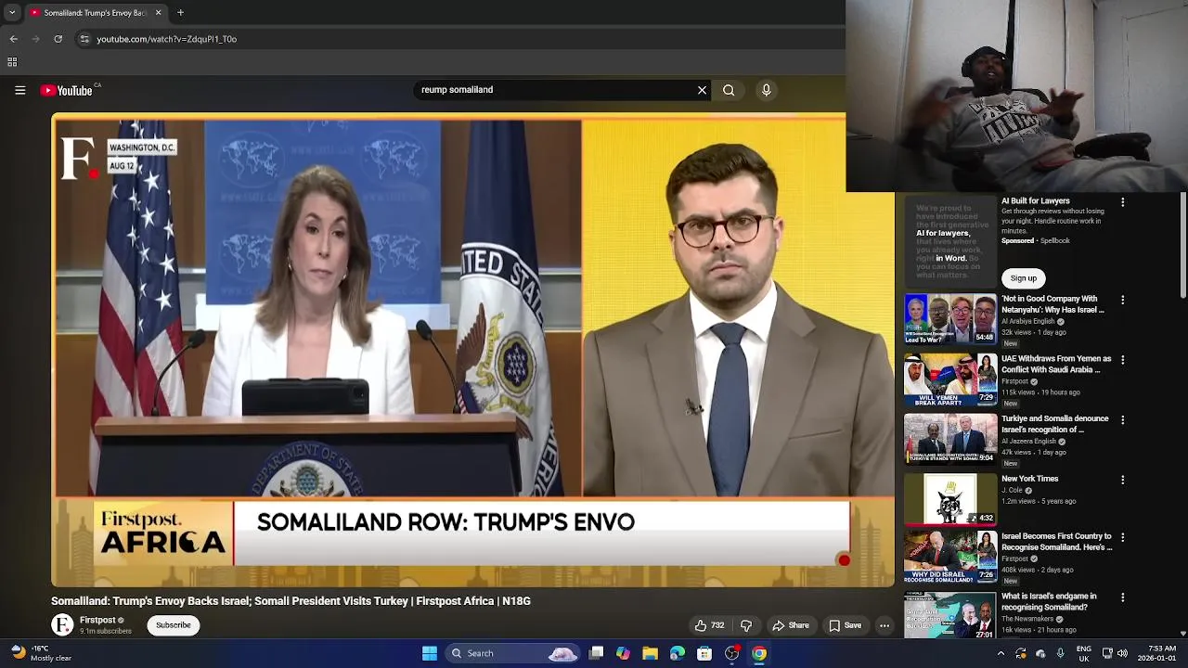Share the Firstpost video
The width and height of the screenshot is (1188, 668).
[791, 625]
